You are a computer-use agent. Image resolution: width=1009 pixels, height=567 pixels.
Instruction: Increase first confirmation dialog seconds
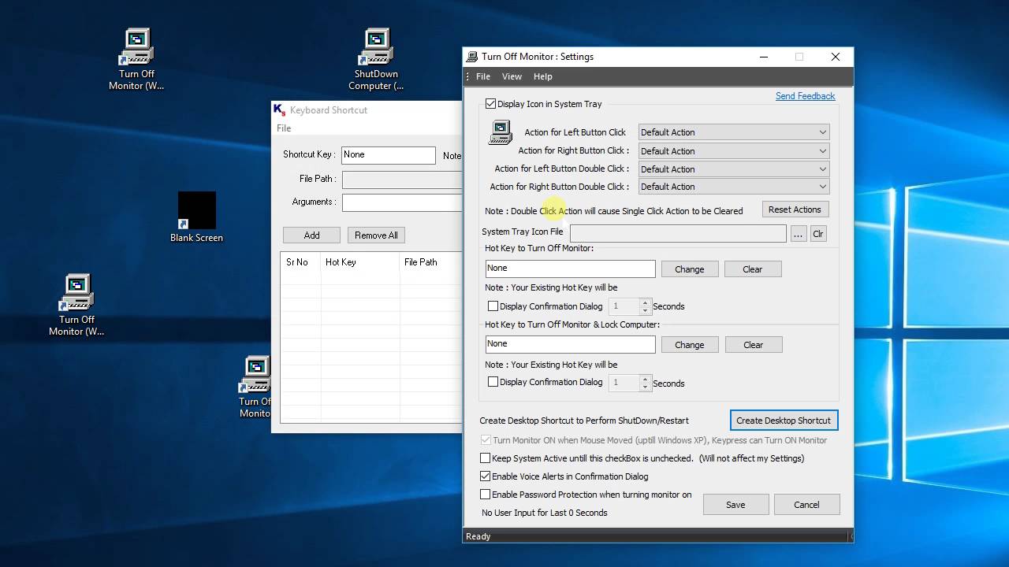pos(646,302)
